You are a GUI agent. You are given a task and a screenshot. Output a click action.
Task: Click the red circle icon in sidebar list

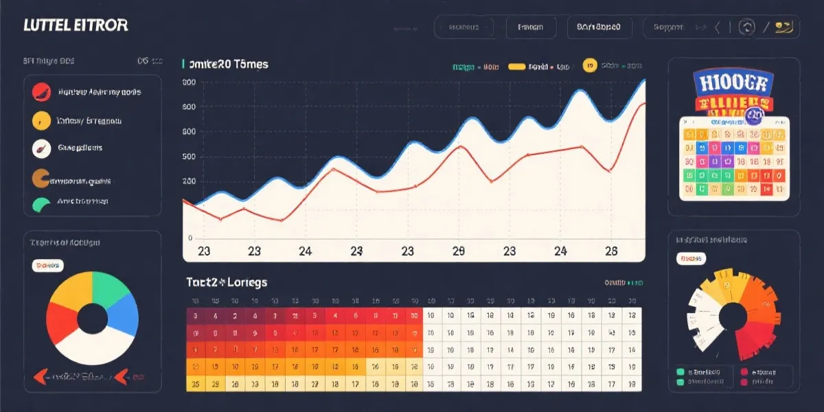(41, 92)
